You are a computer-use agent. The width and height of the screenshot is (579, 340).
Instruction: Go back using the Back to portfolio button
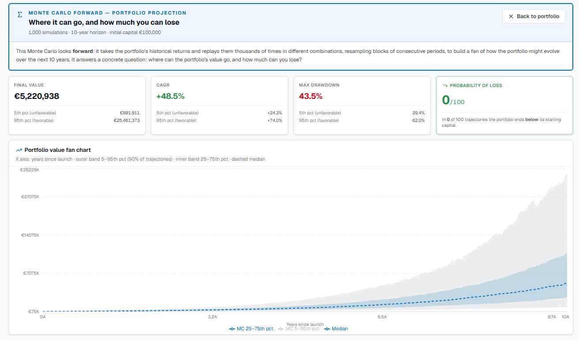click(534, 16)
